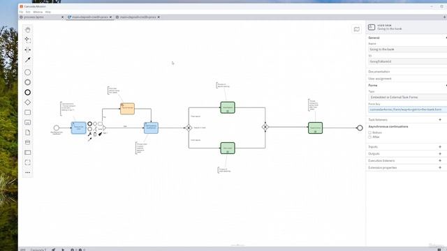Pick the group shape from palette
This screenshot has height=251, width=447.
click(x=28, y=162)
